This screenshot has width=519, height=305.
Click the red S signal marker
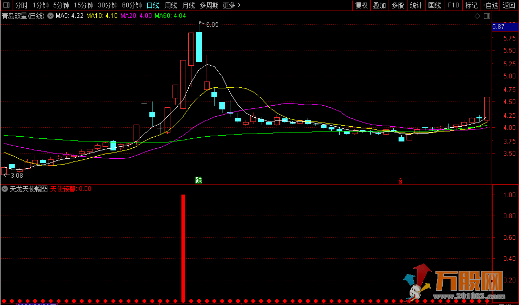(x=401, y=180)
